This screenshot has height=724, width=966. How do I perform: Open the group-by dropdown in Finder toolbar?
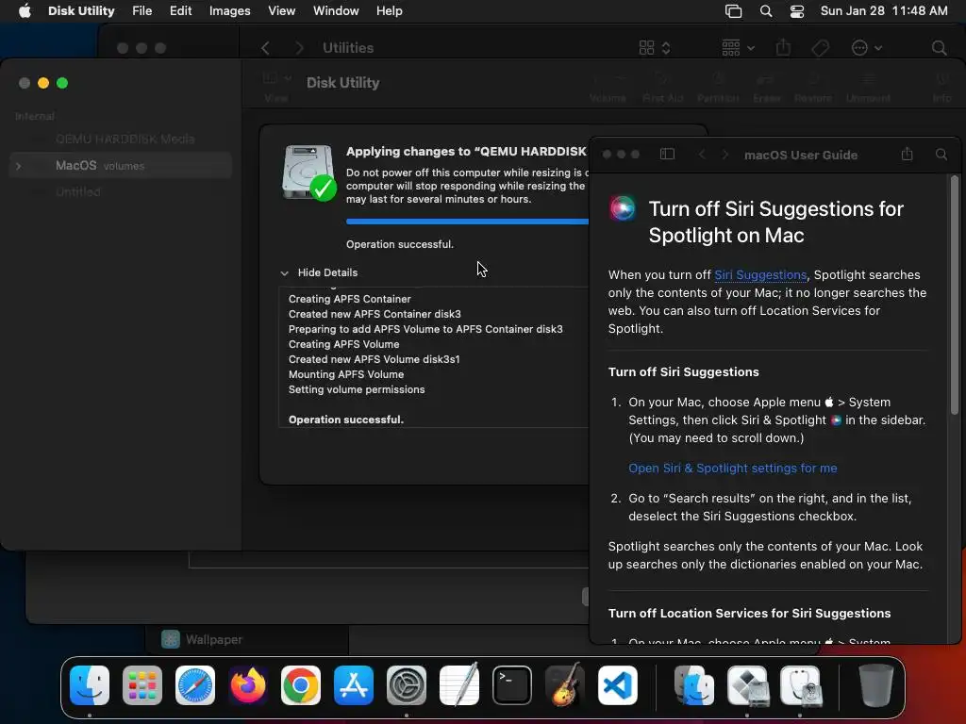738,47
